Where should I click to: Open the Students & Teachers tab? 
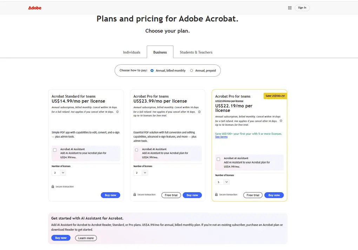click(x=196, y=52)
